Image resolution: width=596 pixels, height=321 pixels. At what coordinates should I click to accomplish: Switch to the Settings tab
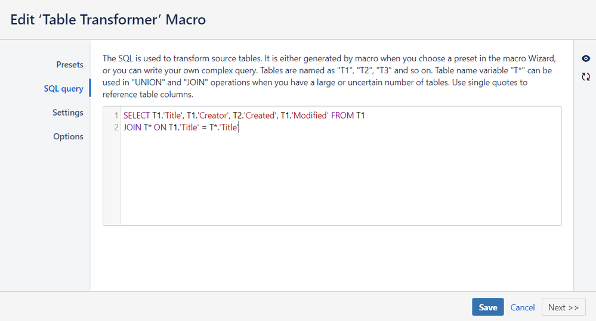click(67, 113)
